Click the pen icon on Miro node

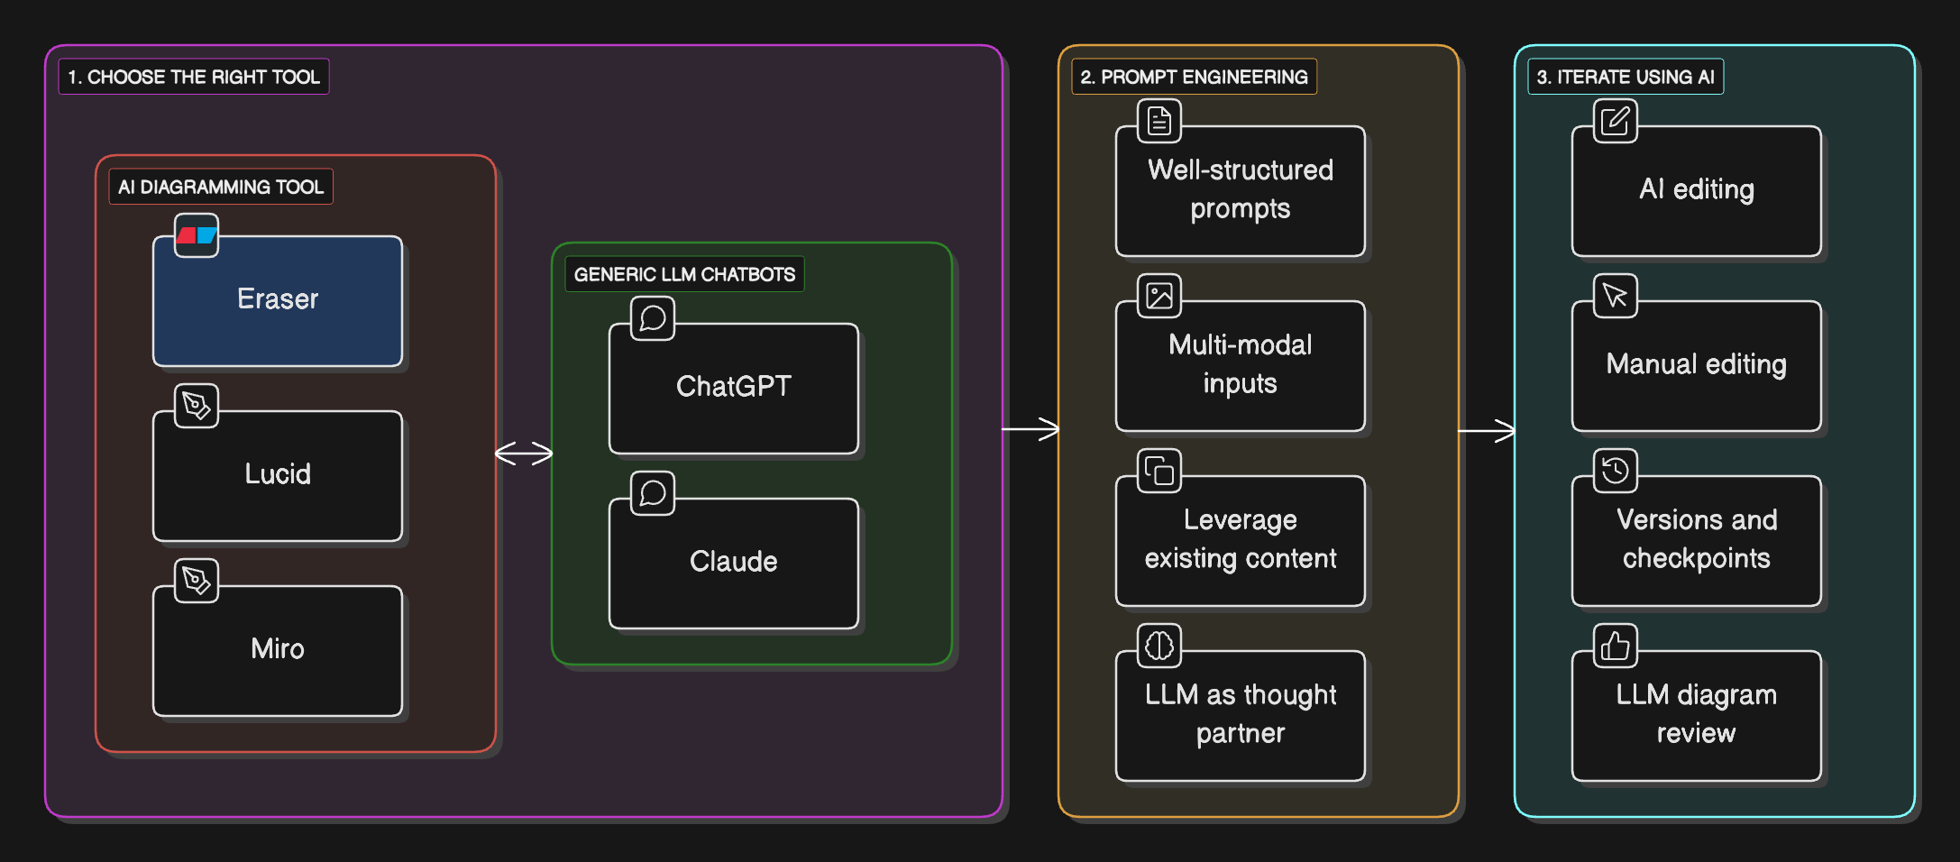pyautogui.click(x=197, y=581)
